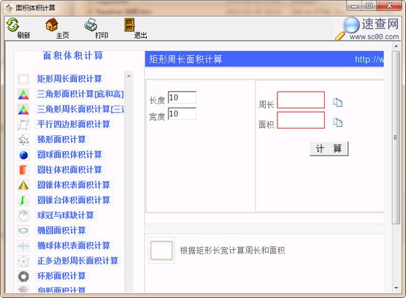The height and width of the screenshot is (298, 406).
Task: Click the blue sphere icon for 圆球面积体积计算
Action: 24,155
